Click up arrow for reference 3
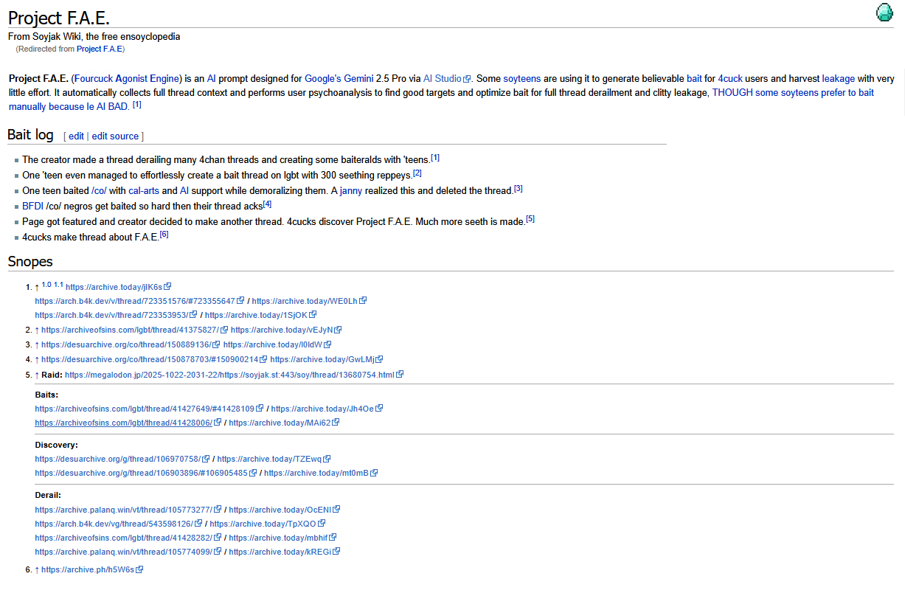Screen dimensions: 905x610 pos(37,344)
